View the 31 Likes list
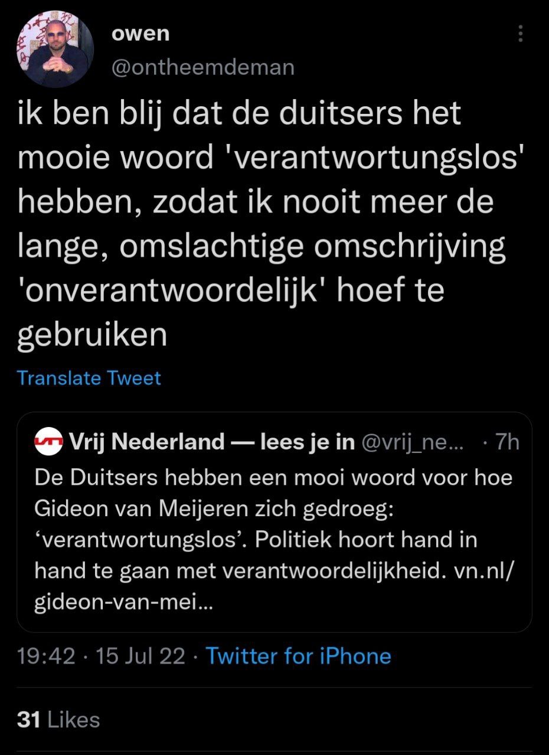Image resolution: width=549 pixels, height=755 pixels. click(x=58, y=720)
